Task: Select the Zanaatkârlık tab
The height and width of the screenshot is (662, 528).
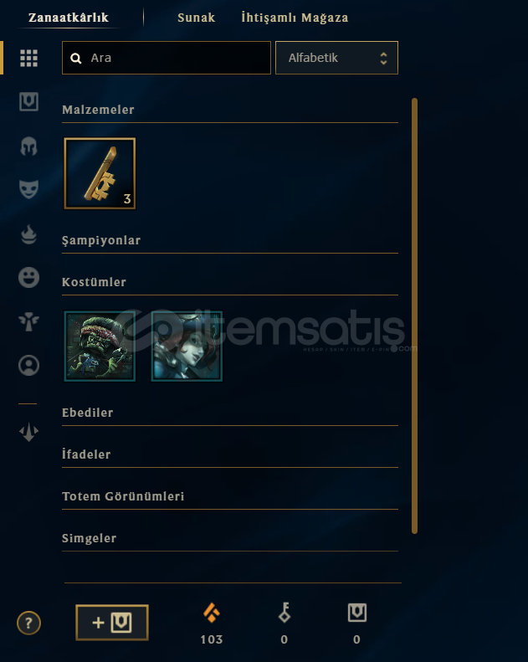Action: 69,18
